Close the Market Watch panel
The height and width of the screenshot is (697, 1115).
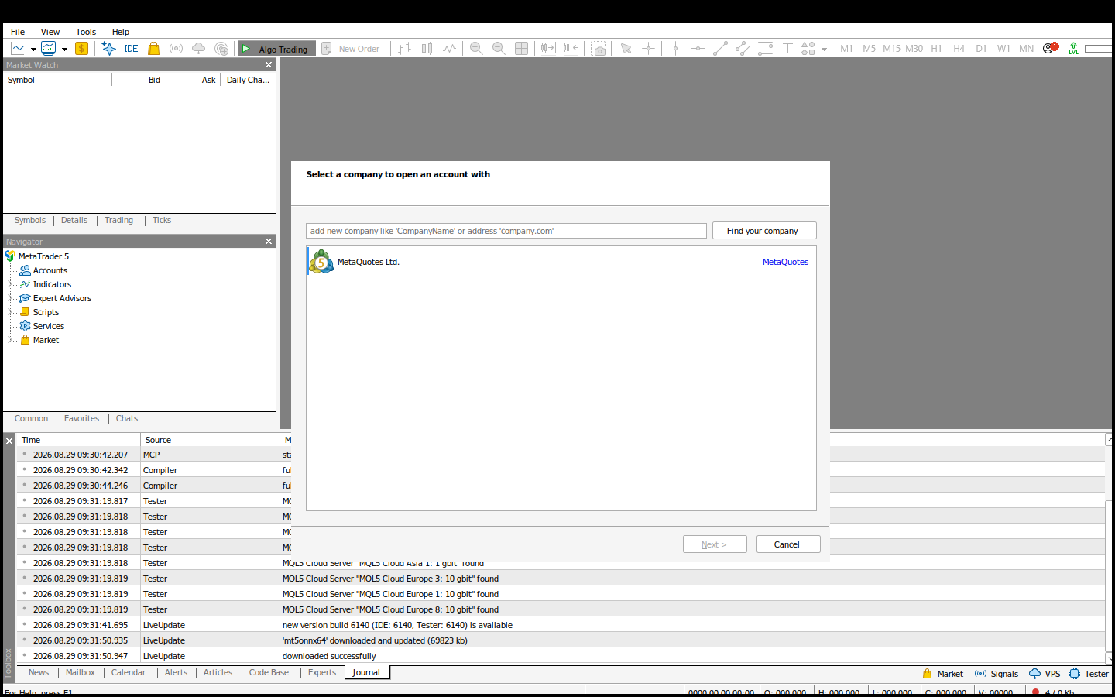pyautogui.click(x=269, y=65)
